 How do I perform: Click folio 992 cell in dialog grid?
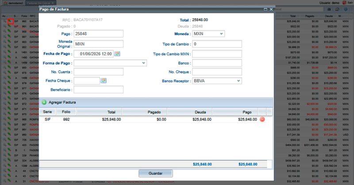pyautogui.click(x=66, y=119)
